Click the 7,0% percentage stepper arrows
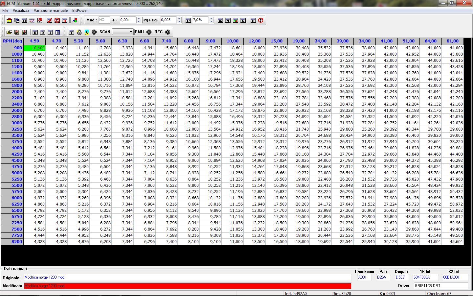The width and height of the screenshot is (473, 296). point(212,20)
